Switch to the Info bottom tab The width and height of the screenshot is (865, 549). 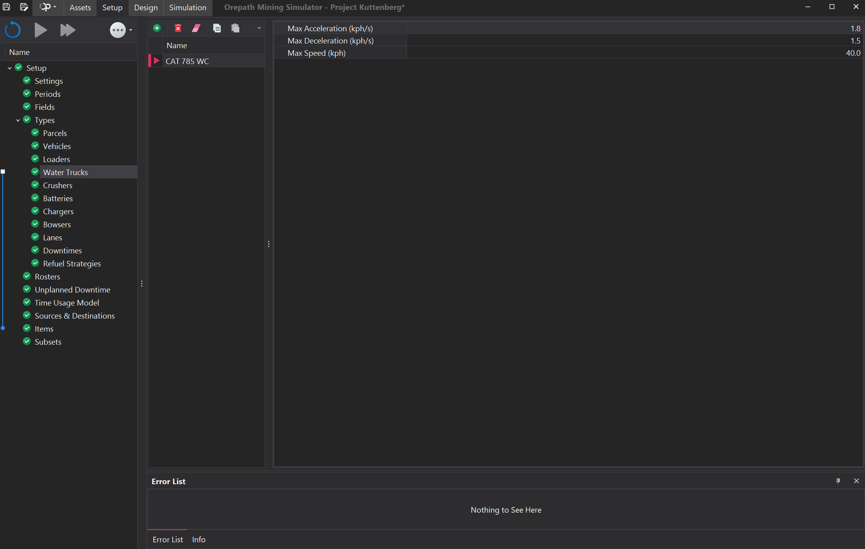pos(199,540)
